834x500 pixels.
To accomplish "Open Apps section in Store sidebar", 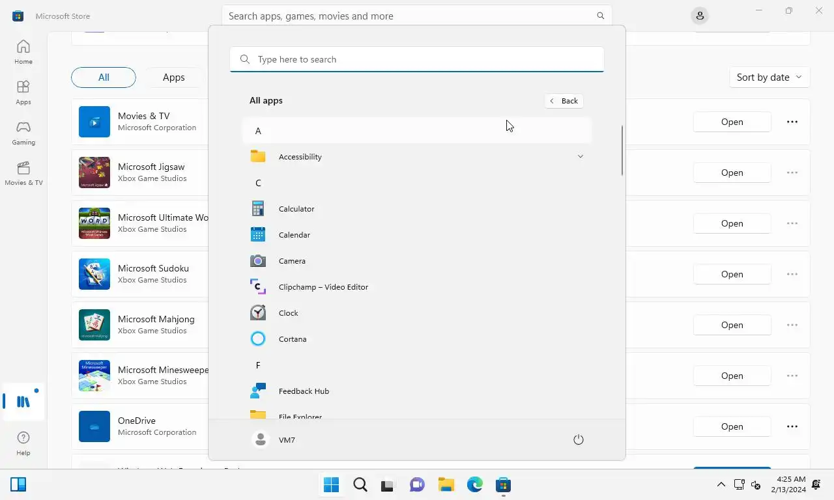I will pyautogui.click(x=23, y=92).
